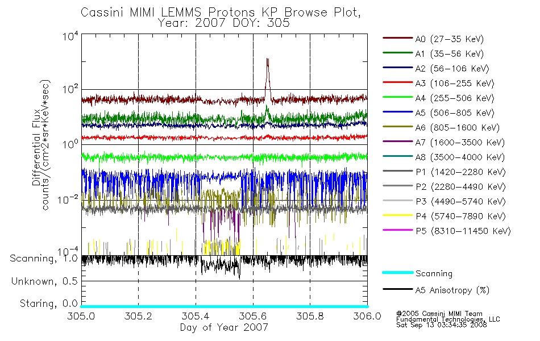Image resolution: width=540 pixels, height=341 pixels.
Task: Click the anisotropy dip near day 305.55
Action: coord(239,276)
